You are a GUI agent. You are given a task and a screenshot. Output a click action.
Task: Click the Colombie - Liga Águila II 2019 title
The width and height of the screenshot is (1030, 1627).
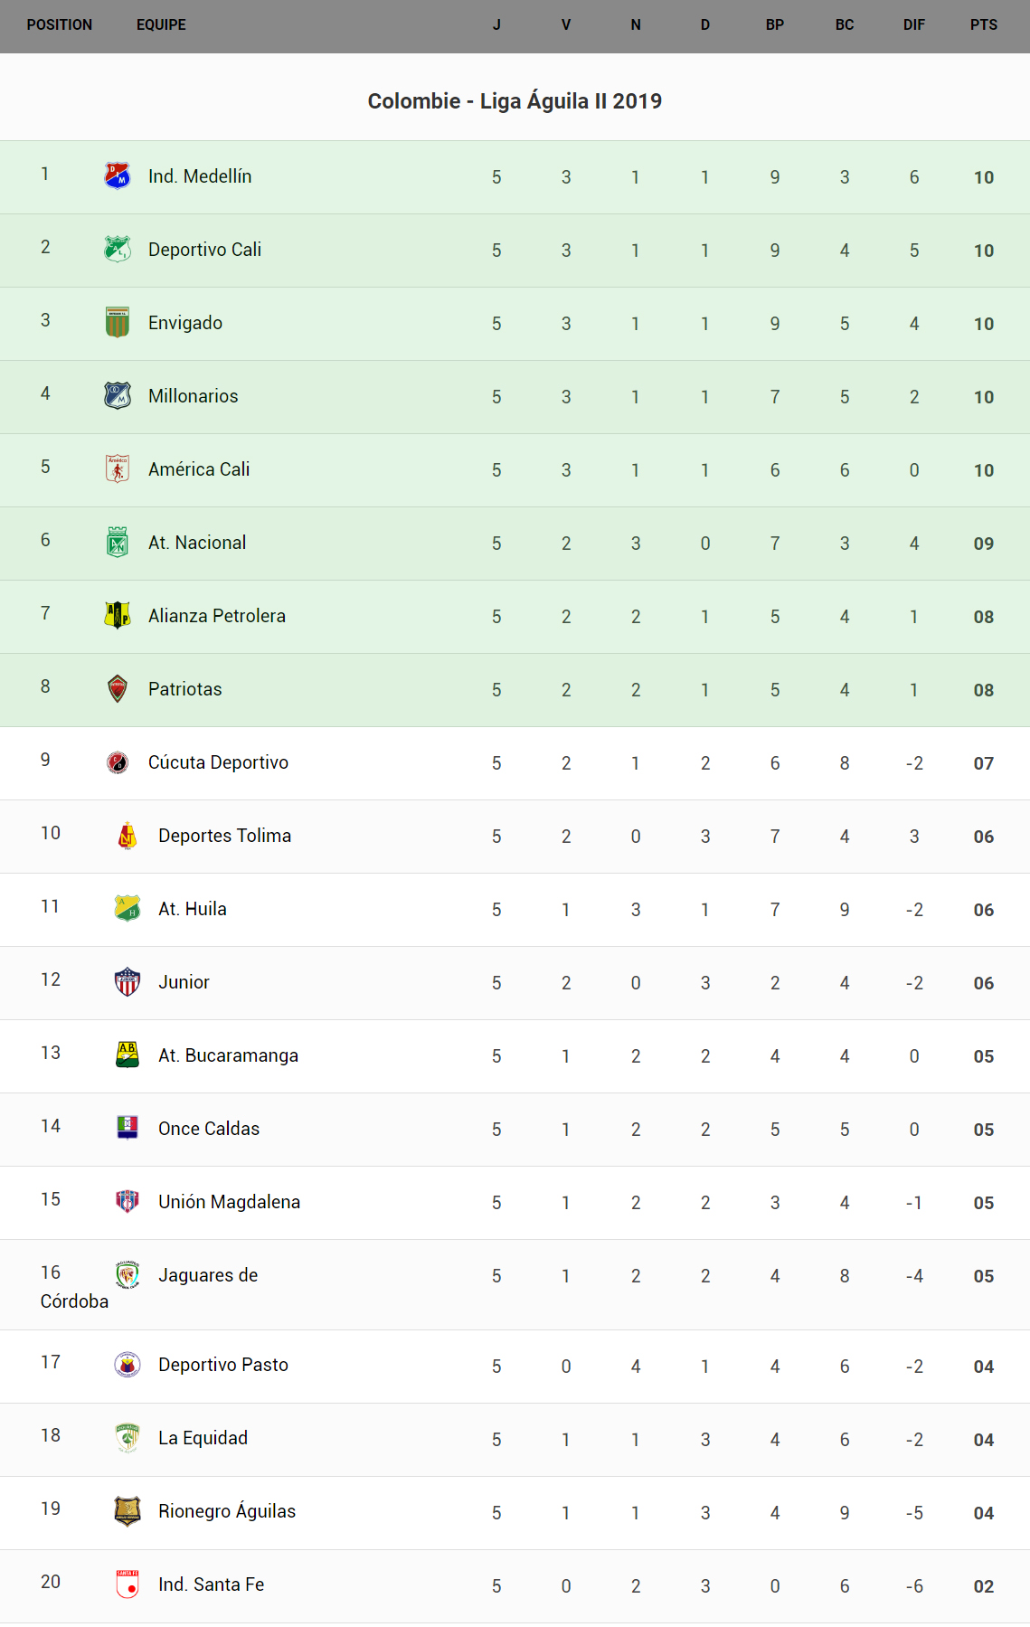tap(515, 101)
